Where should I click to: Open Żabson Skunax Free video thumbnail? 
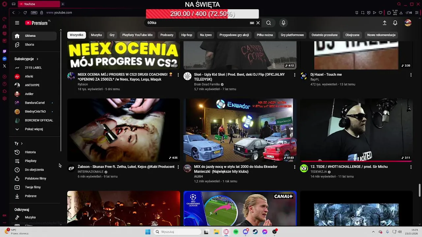point(124,130)
